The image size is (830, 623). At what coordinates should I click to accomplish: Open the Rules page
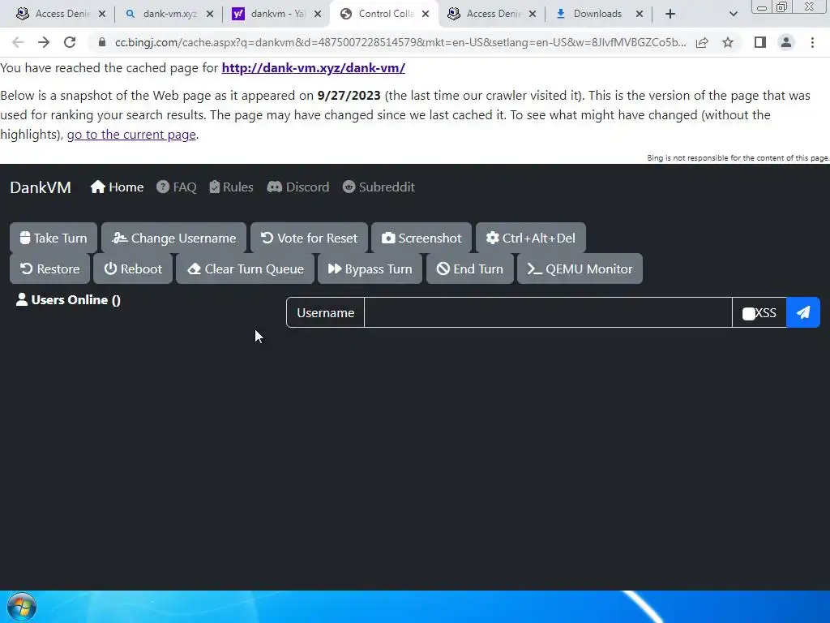pyautogui.click(x=231, y=187)
